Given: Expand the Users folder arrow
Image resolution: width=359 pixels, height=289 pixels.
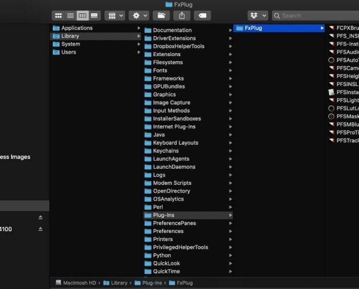Looking at the screenshot, I should click(x=139, y=52).
